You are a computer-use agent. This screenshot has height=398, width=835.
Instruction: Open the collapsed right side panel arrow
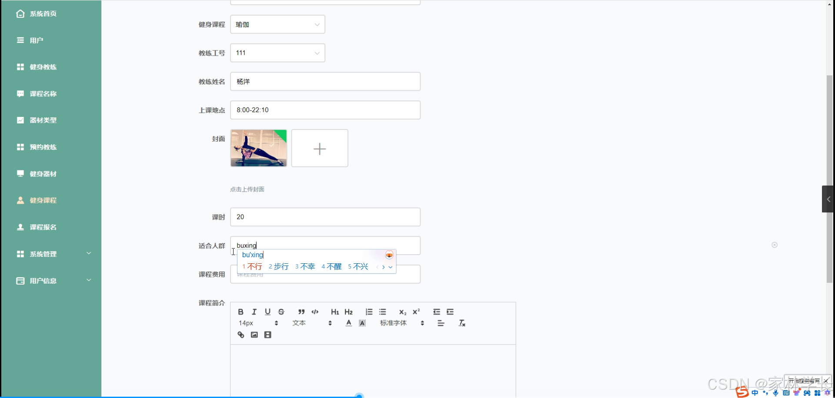(x=828, y=199)
